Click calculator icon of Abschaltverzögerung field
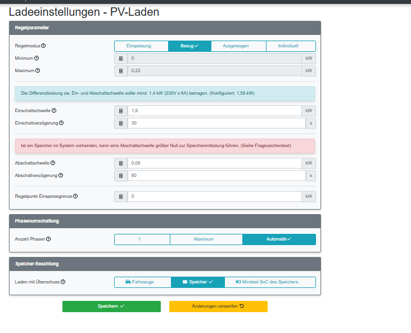Image resolution: width=411 pixels, height=333 pixels. [x=121, y=176]
